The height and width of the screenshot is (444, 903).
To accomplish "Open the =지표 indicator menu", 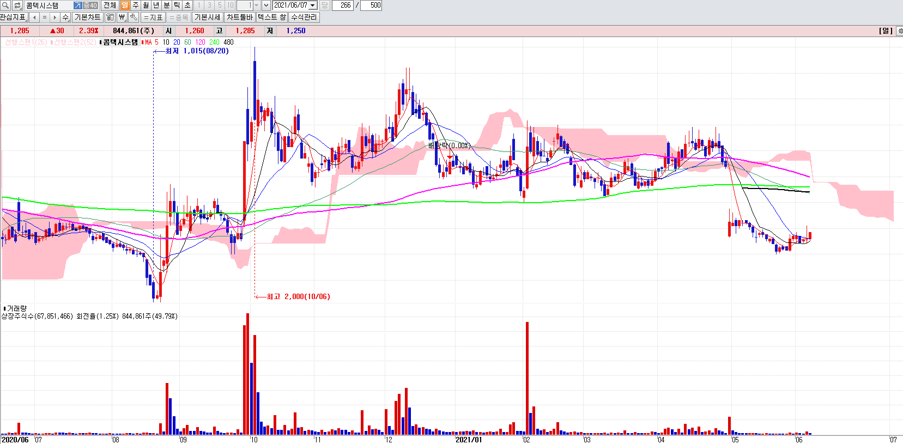I will click(153, 17).
